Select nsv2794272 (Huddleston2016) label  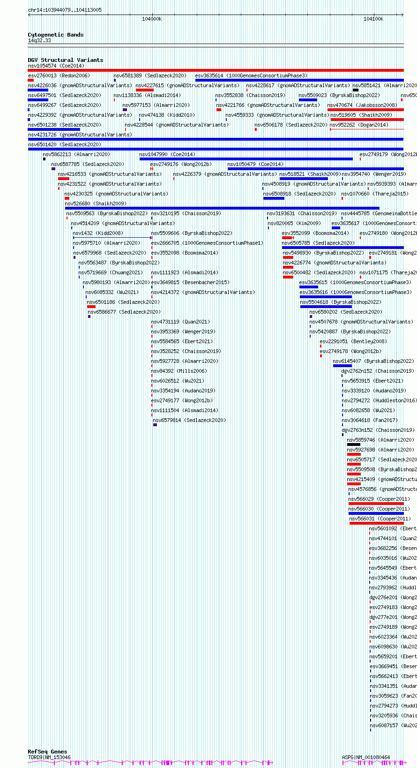tap(379, 400)
